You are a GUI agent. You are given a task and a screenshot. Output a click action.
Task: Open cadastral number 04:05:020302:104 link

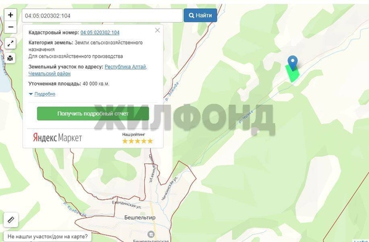(x=100, y=32)
